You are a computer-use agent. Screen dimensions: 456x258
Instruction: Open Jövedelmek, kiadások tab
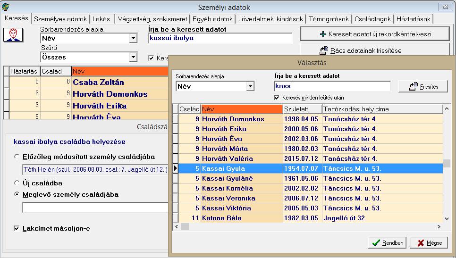(x=271, y=19)
